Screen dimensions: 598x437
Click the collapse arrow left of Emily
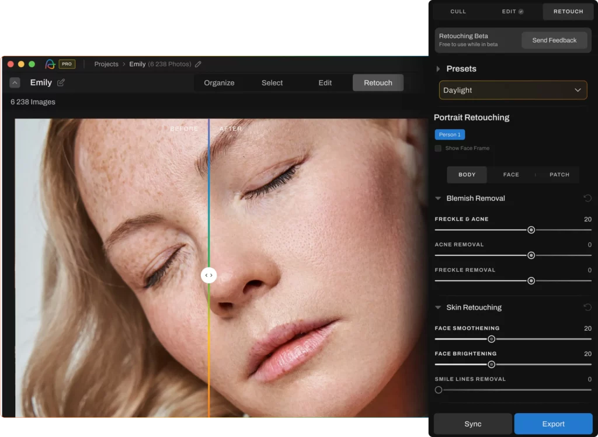click(x=15, y=82)
